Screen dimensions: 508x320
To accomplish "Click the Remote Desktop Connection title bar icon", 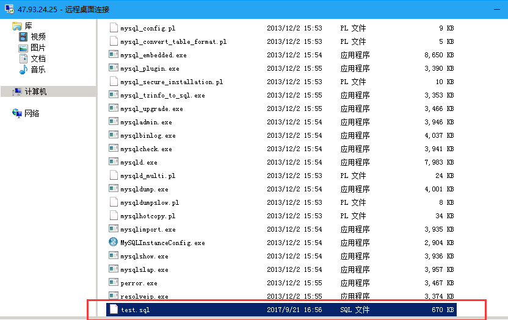I will [x=9, y=10].
